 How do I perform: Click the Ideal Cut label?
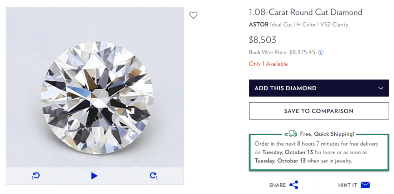281,25
